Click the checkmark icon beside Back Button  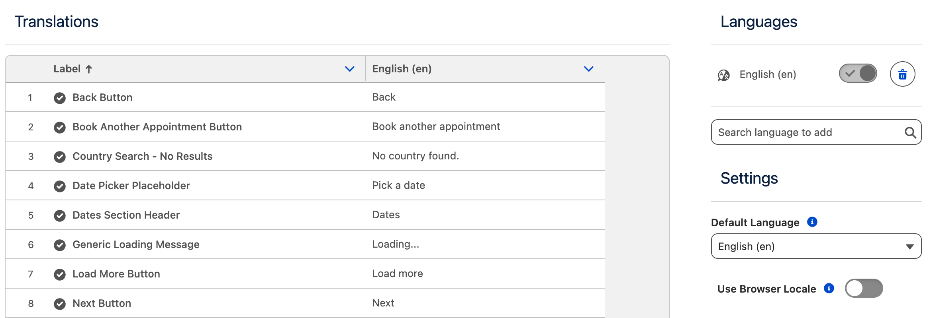60,98
